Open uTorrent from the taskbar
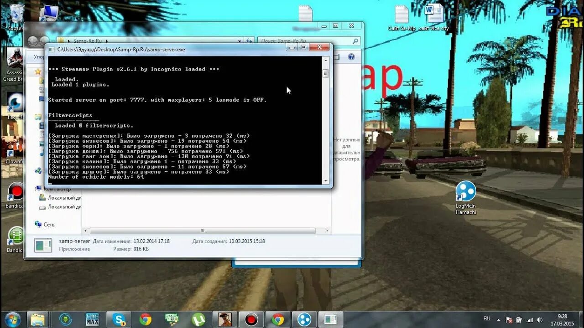The image size is (584, 328). [x=198, y=319]
